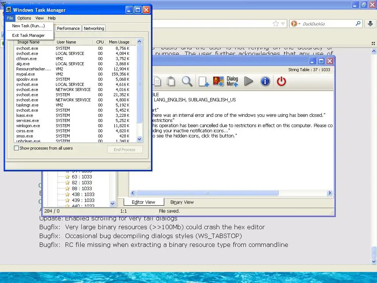Click the add image resource icon
The image size is (377, 283).
point(218,81)
